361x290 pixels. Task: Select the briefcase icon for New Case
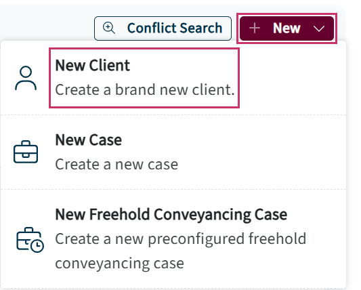click(26, 152)
